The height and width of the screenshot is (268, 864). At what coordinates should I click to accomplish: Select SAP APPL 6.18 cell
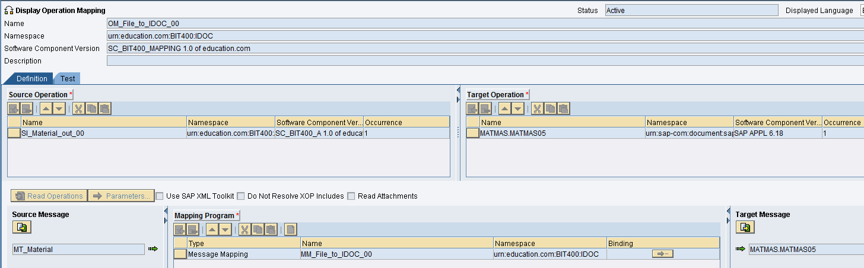pos(778,133)
